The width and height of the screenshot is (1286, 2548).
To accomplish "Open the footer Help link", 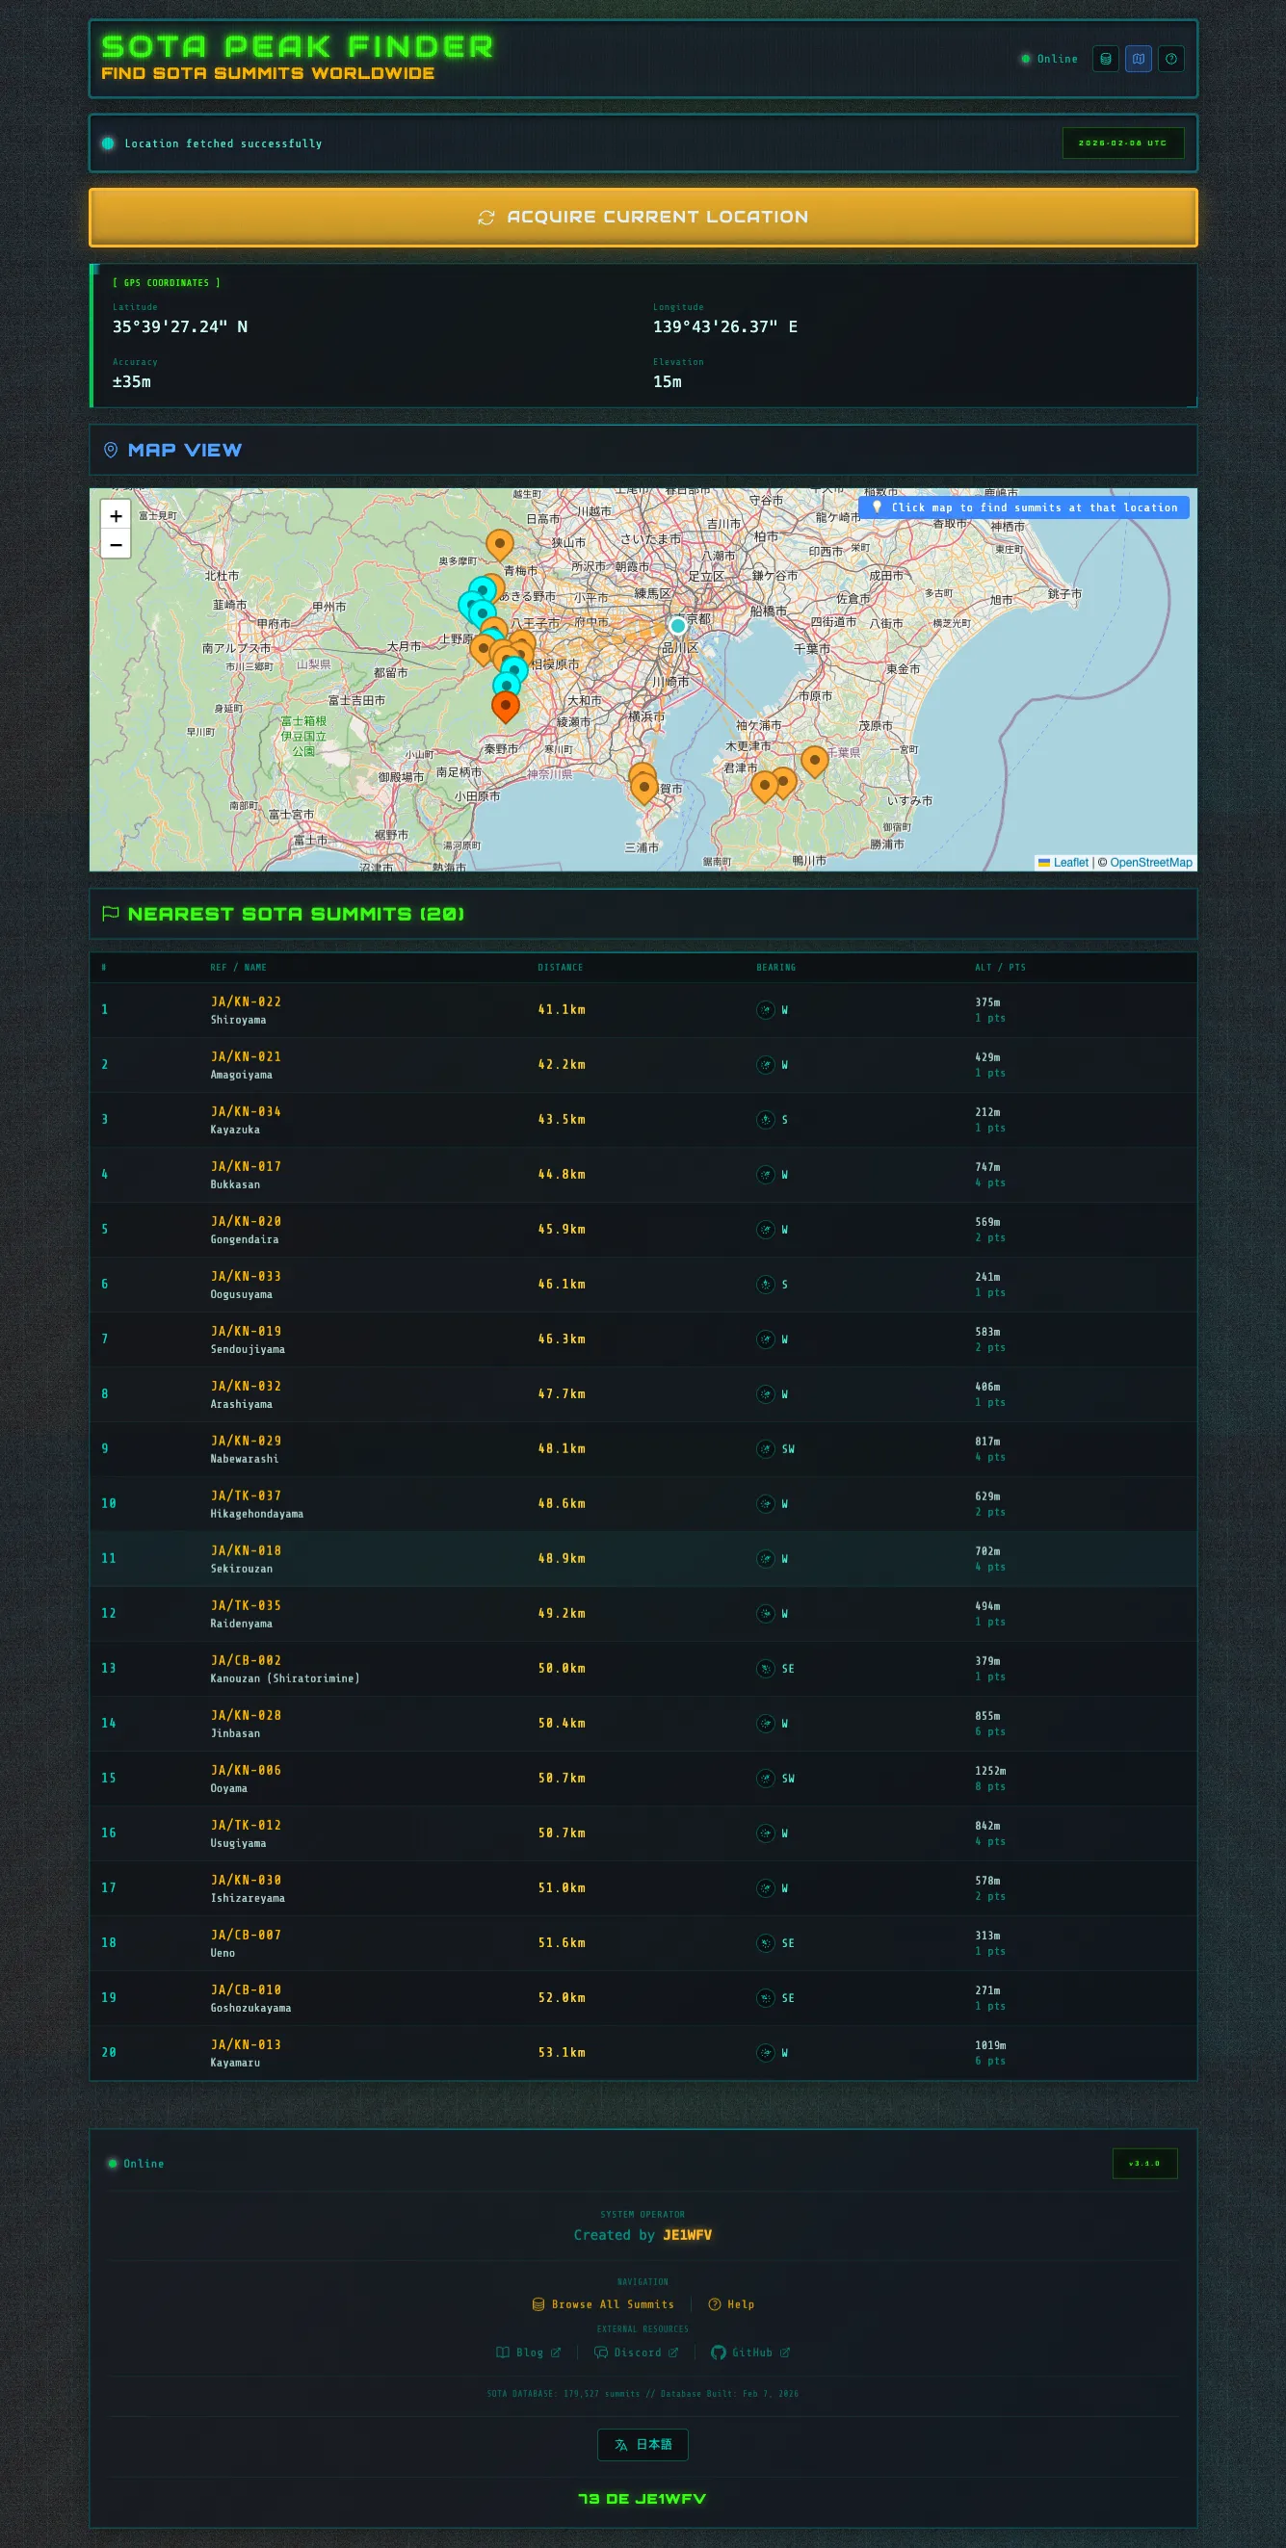I will point(732,2304).
